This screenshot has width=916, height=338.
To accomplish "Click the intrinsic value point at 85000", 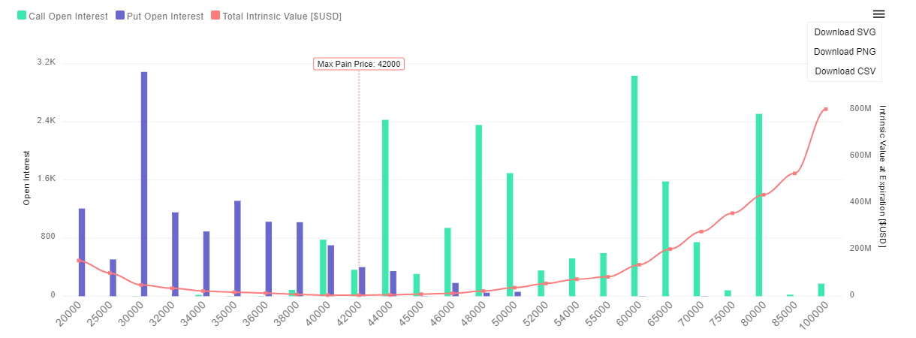I will coord(794,174).
